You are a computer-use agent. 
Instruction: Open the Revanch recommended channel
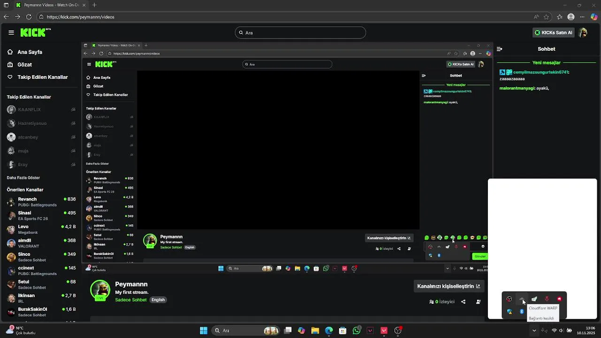click(41, 202)
